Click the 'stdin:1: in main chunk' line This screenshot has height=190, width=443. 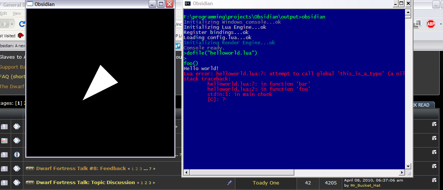pos(240,94)
